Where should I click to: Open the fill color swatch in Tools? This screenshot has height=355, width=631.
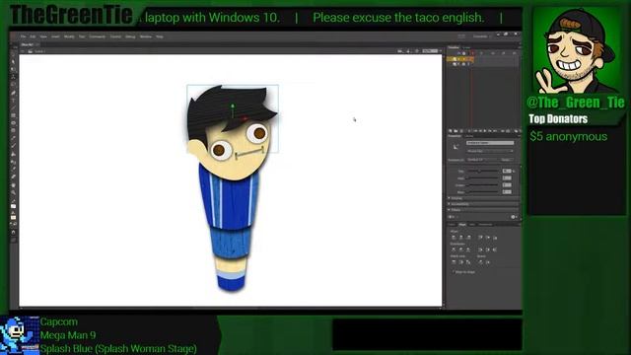tap(13, 217)
